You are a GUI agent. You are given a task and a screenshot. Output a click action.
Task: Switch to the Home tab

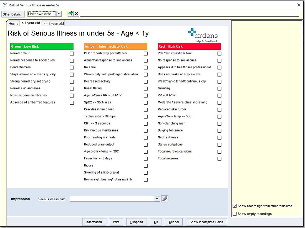(13, 24)
